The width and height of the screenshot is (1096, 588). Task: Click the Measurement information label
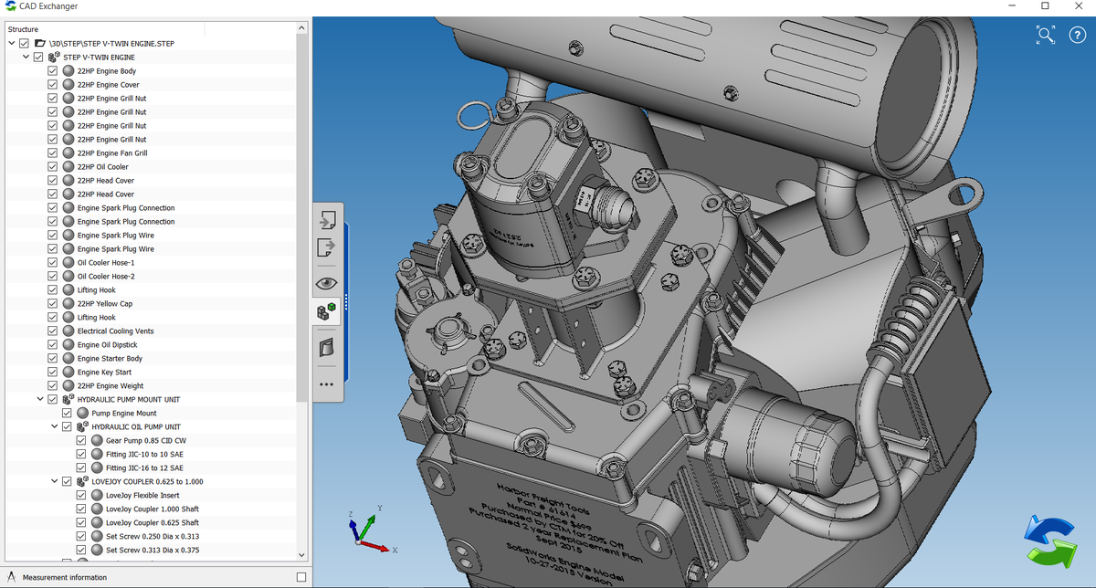65,577
